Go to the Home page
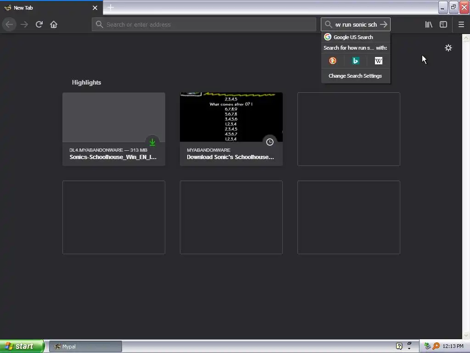Screen dimensions: 470x353 pos(54,24)
